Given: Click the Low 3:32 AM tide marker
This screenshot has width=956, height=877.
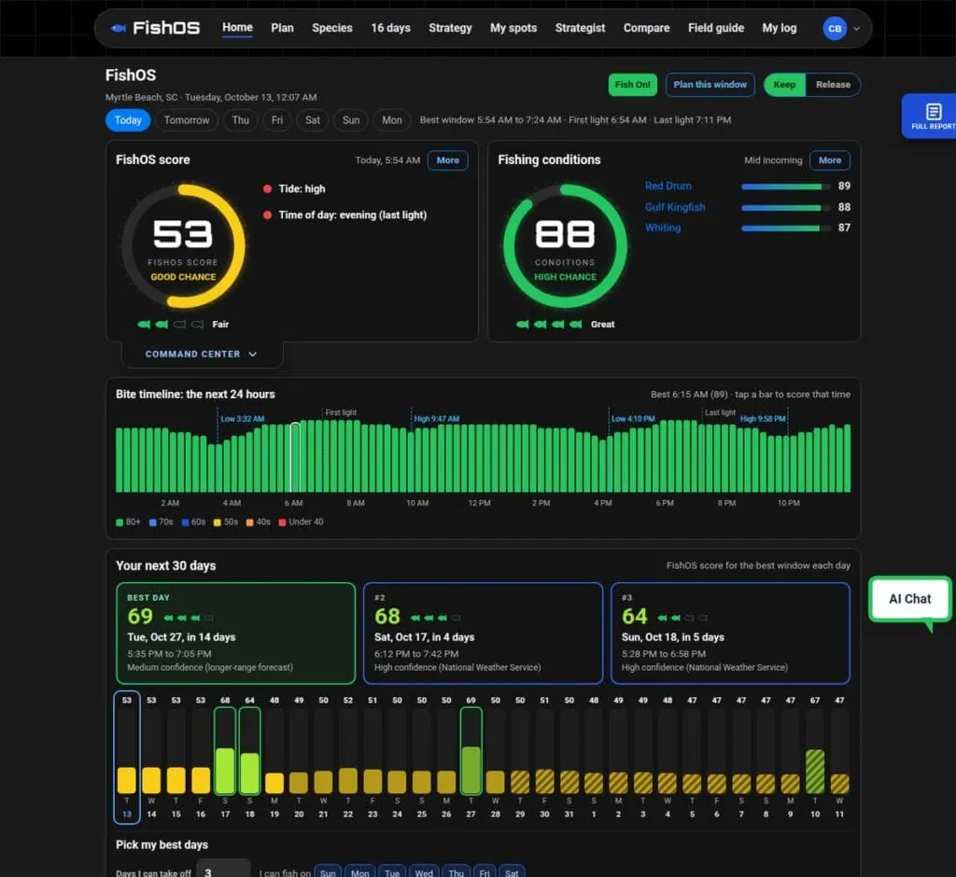Looking at the screenshot, I should click(x=242, y=419).
